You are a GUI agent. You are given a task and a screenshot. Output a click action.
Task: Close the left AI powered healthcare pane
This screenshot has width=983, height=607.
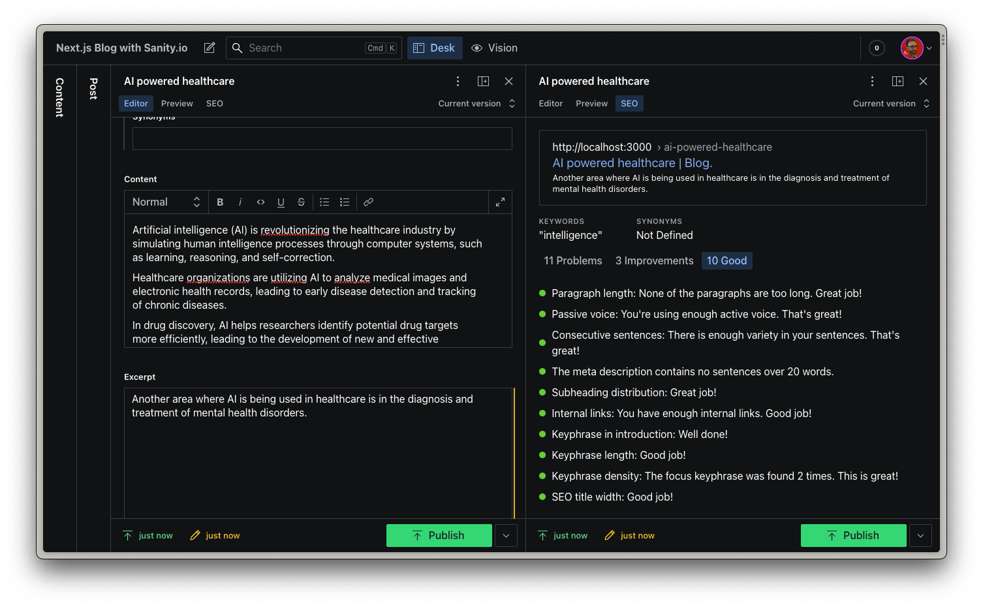coord(508,81)
